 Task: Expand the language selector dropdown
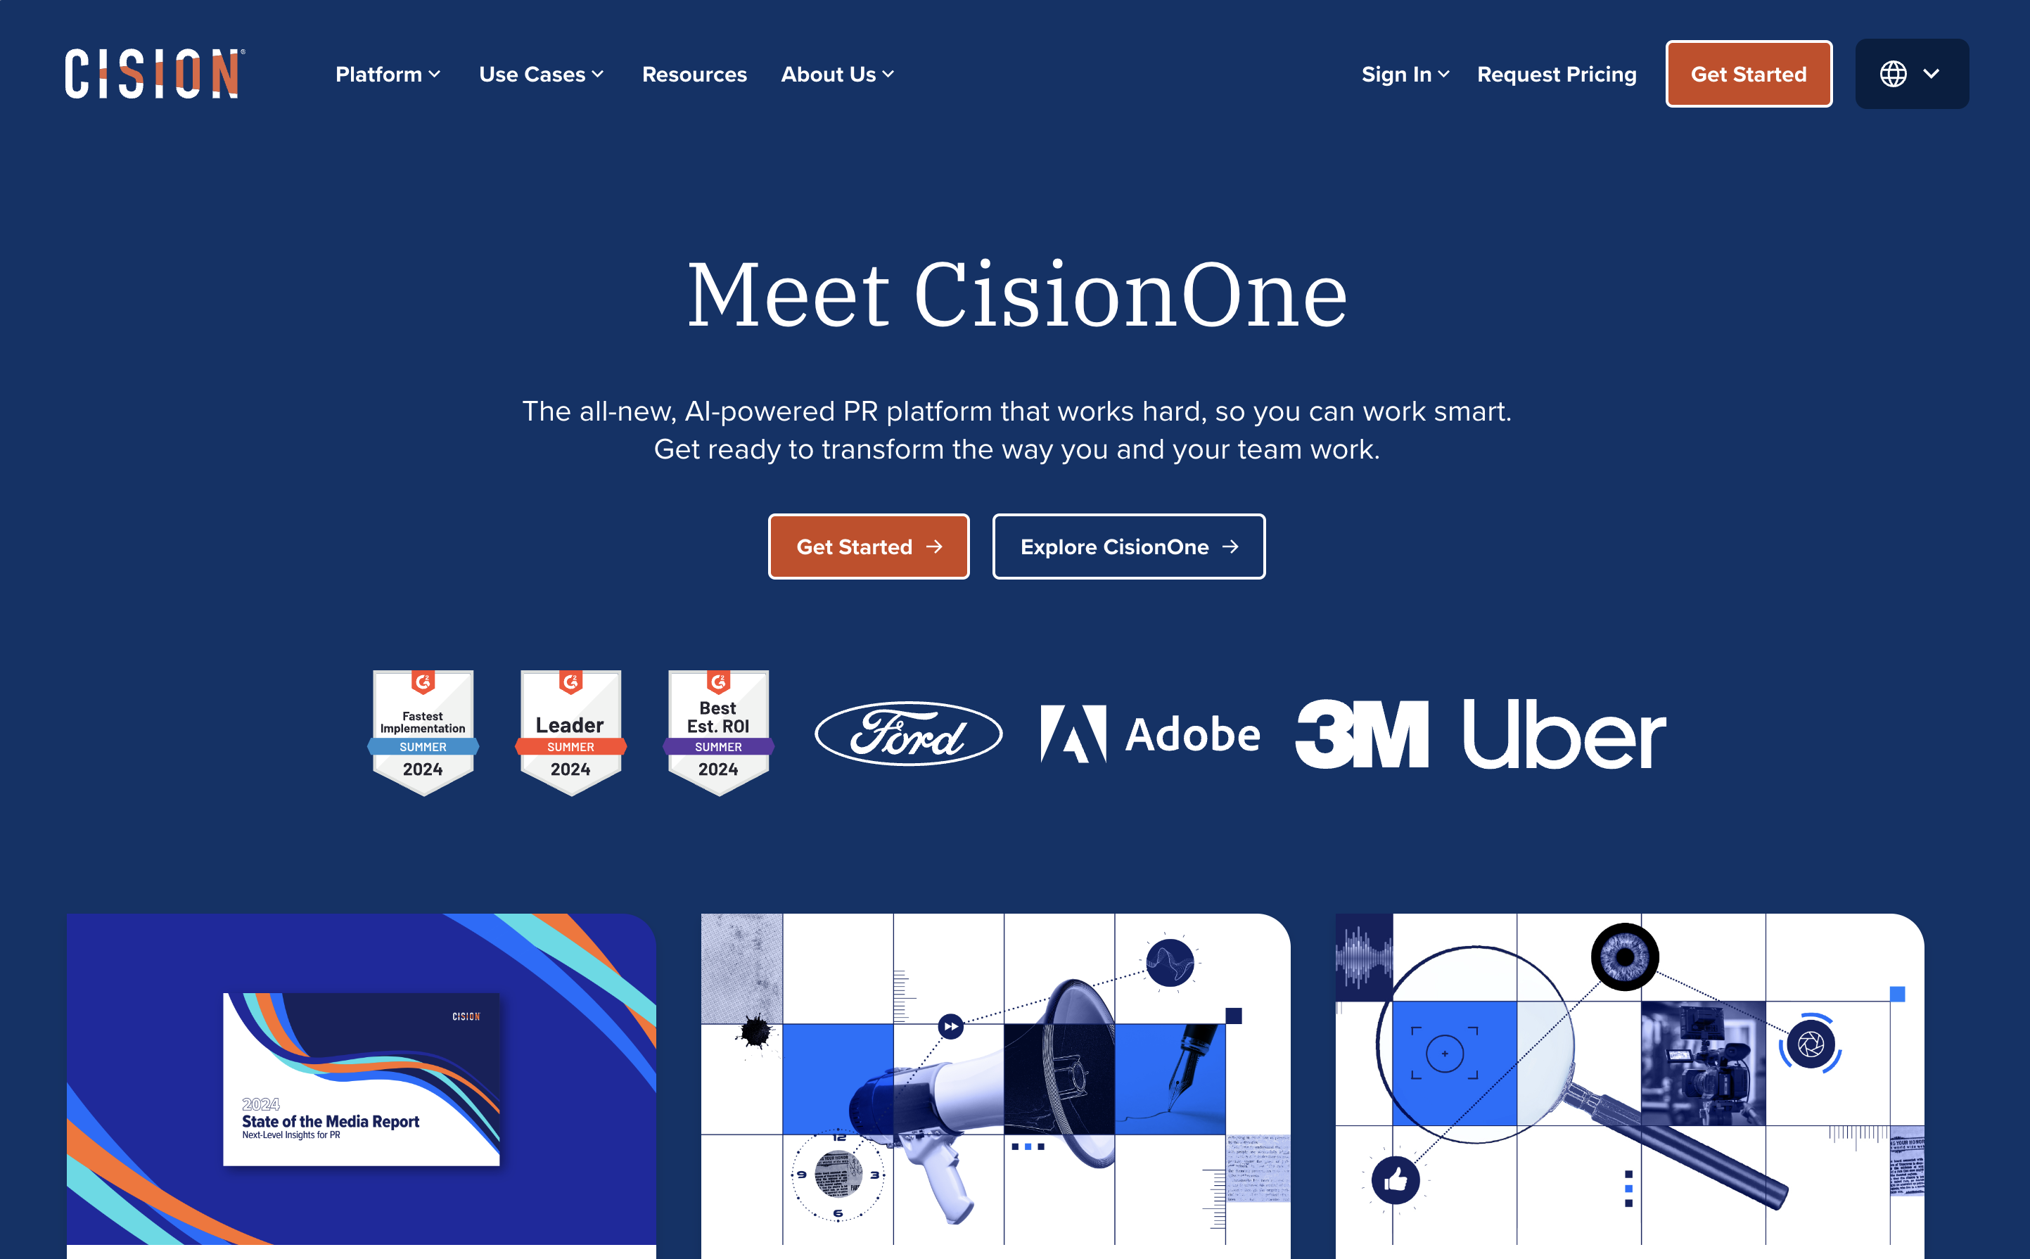tap(1908, 74)
